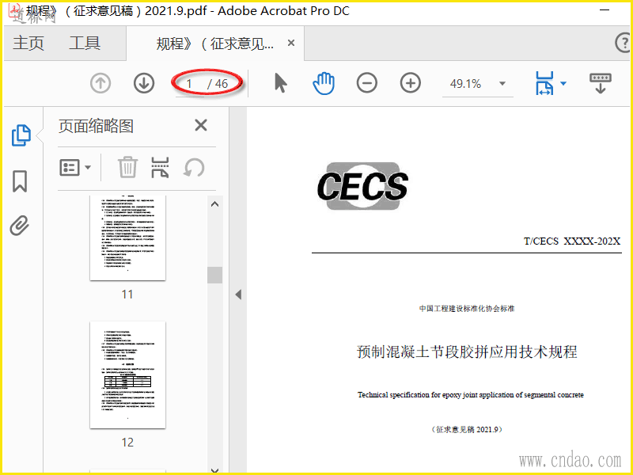Screen dimensions: 633x475
Task: Select page 12 thumbnail
Action: 127,374
